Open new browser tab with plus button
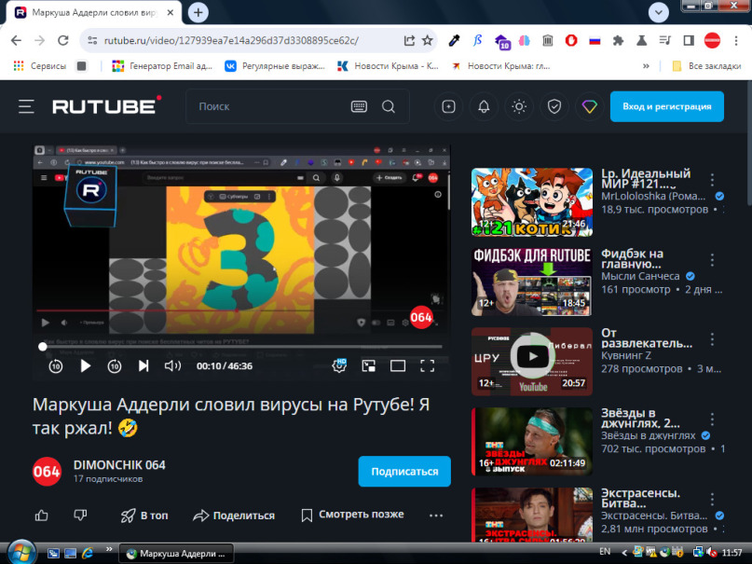Image resolution: width=752 pixels, height=564 pixels. point(198,13)
